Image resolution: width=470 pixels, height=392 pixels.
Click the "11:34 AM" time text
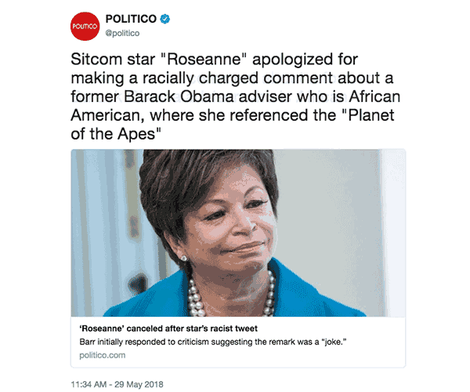(90, 384)
